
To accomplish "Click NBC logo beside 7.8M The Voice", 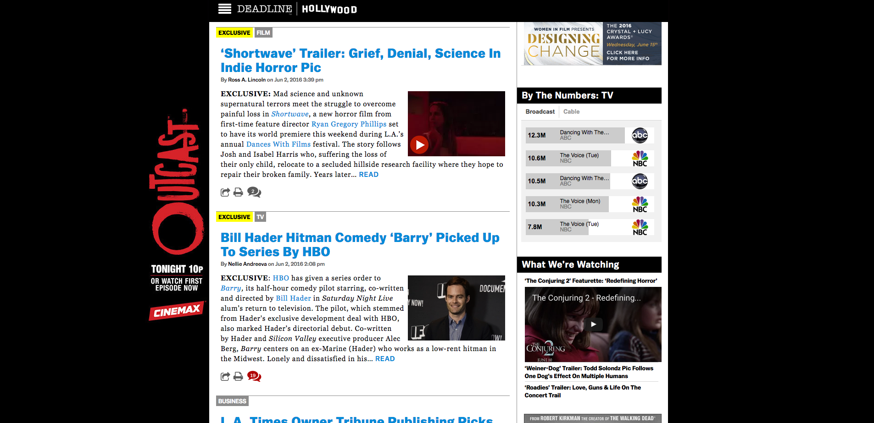I will tap(640, 227).
